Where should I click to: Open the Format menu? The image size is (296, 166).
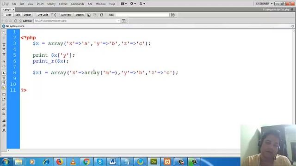coord(63,4)
